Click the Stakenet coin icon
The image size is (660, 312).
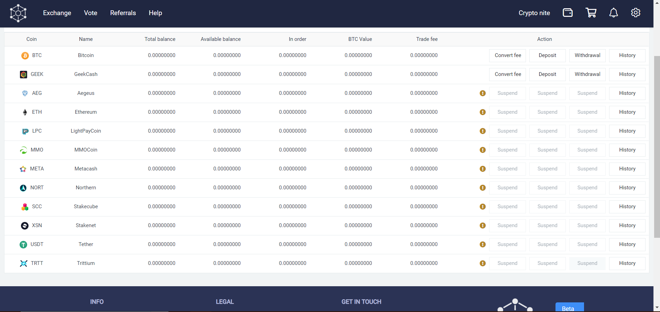[x=25, y=226]
